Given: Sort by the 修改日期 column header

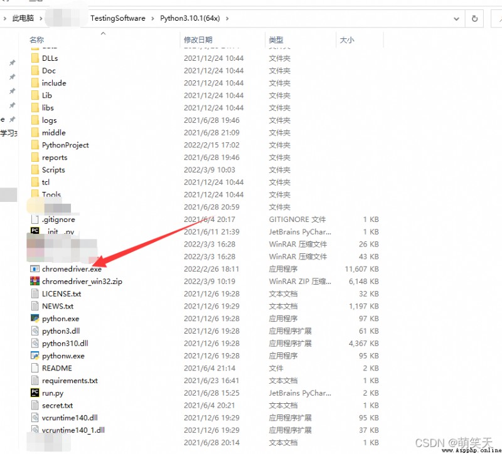Looking at the screenshot, I should coord(198,40).
